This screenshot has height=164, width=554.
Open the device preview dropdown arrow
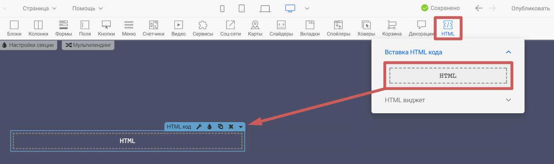pyautogui.click(x=307, y=9)
